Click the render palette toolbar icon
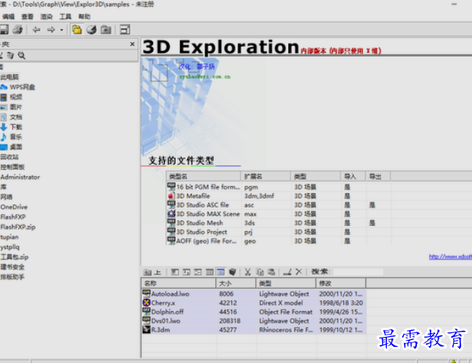The image size is (472, 363). click(91, 29)
